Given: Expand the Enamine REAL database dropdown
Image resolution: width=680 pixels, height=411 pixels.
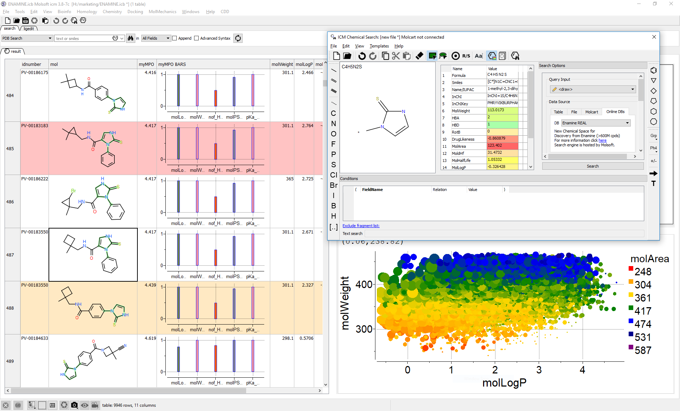Looking at the screenshot, I should click(596, 123).
